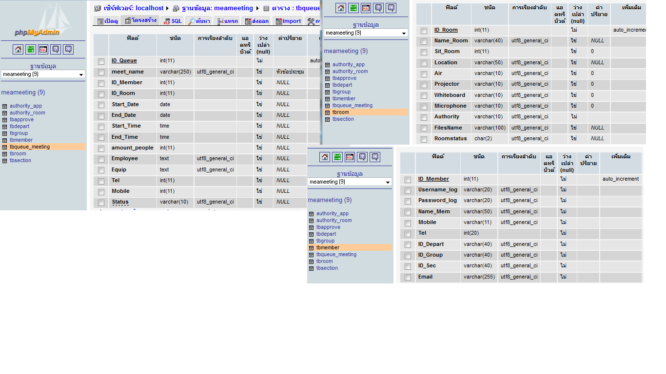
Task: Tick the checkbox for meet_name field
Action: point(101,72)
